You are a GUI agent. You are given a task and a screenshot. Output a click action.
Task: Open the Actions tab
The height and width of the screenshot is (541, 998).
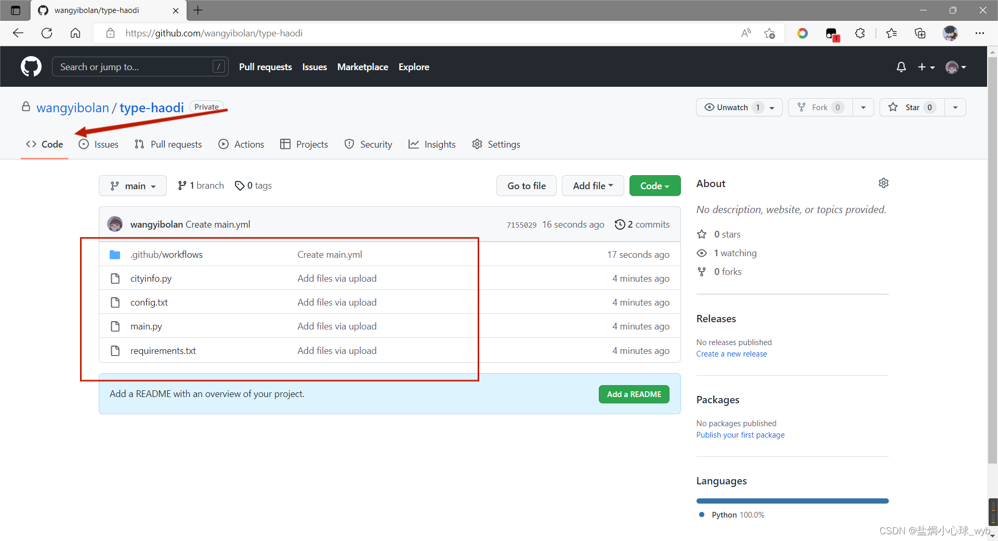(241, 144)
